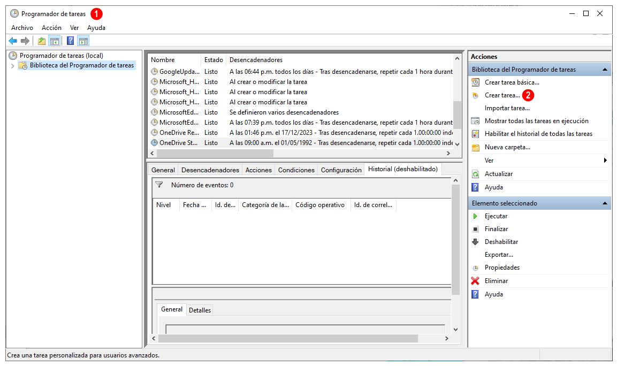Open the Ver menu in the menu bar
617x366 pixels.
(74, 28)
